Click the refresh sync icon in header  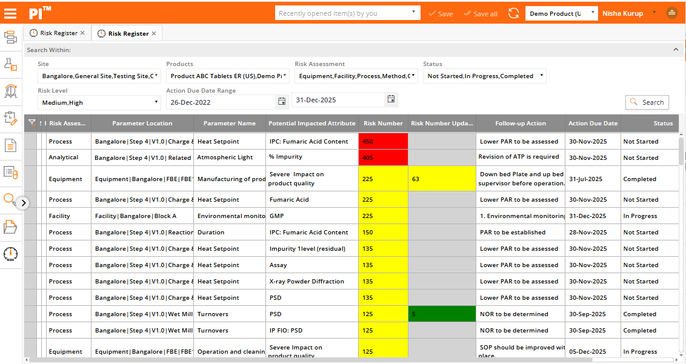514,13
